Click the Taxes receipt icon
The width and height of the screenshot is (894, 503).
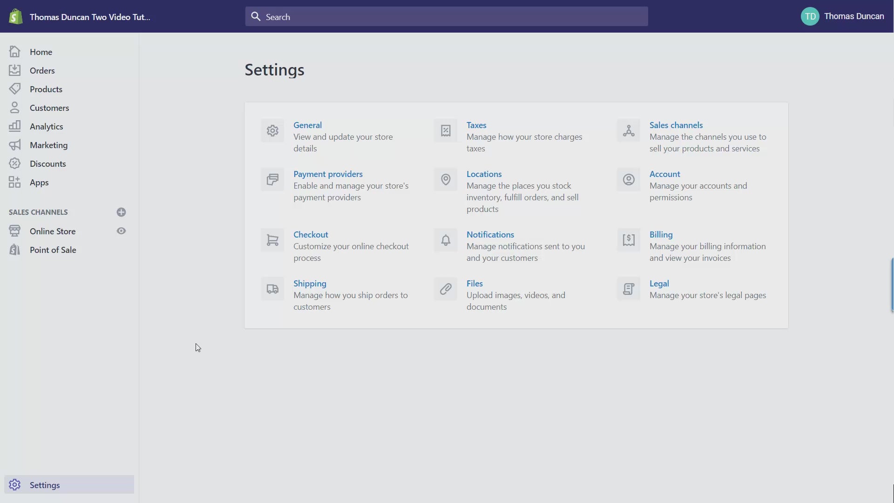coord(446,131)
